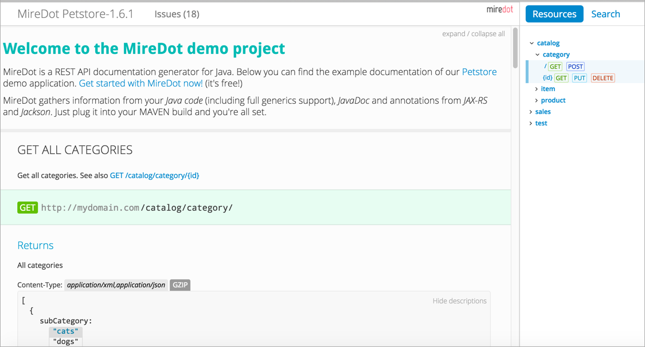
Task: Click the "dogs" value in the JSON
Action: (x=66, y=342)
